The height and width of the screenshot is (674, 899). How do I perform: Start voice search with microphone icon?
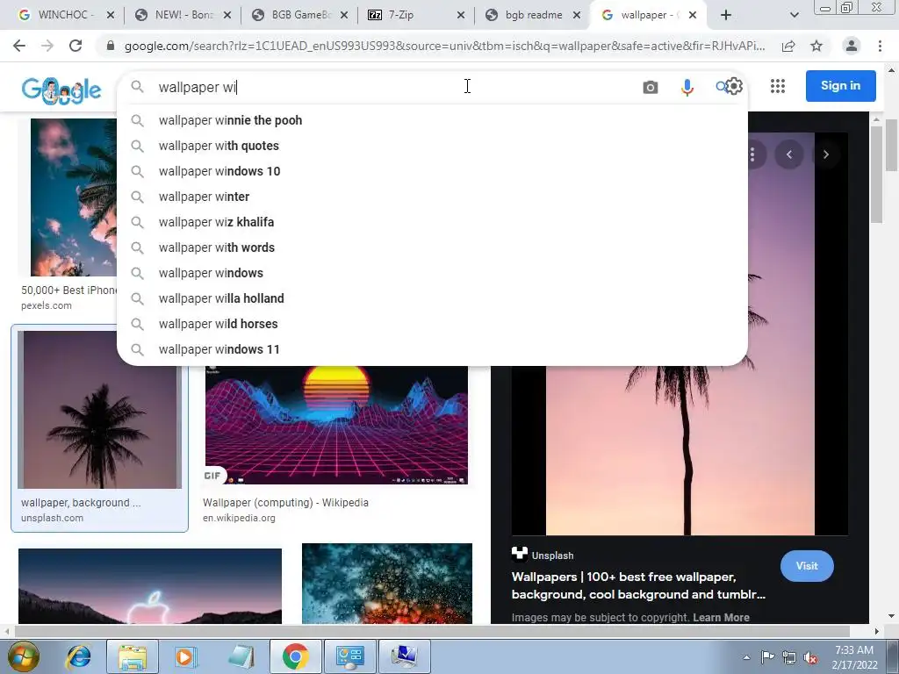pos(687,87)
